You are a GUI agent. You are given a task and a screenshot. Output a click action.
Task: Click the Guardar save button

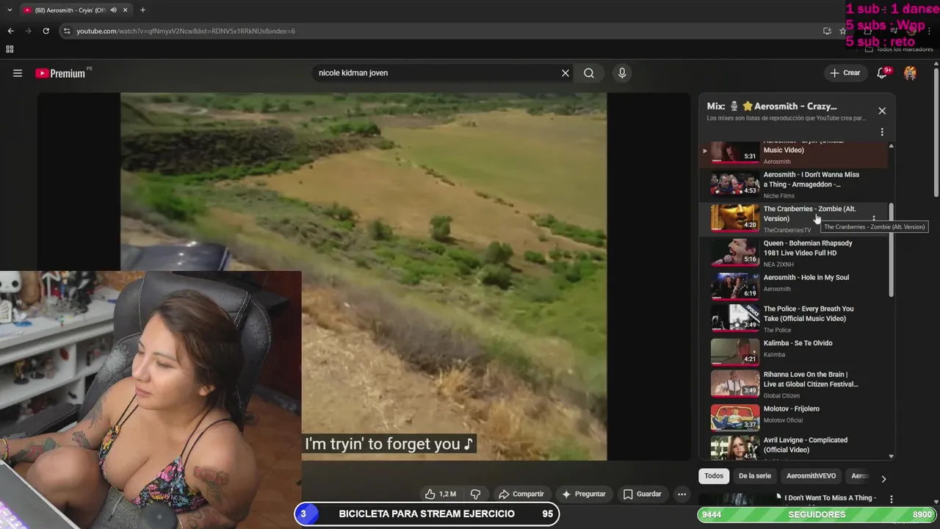pos(643,494)
